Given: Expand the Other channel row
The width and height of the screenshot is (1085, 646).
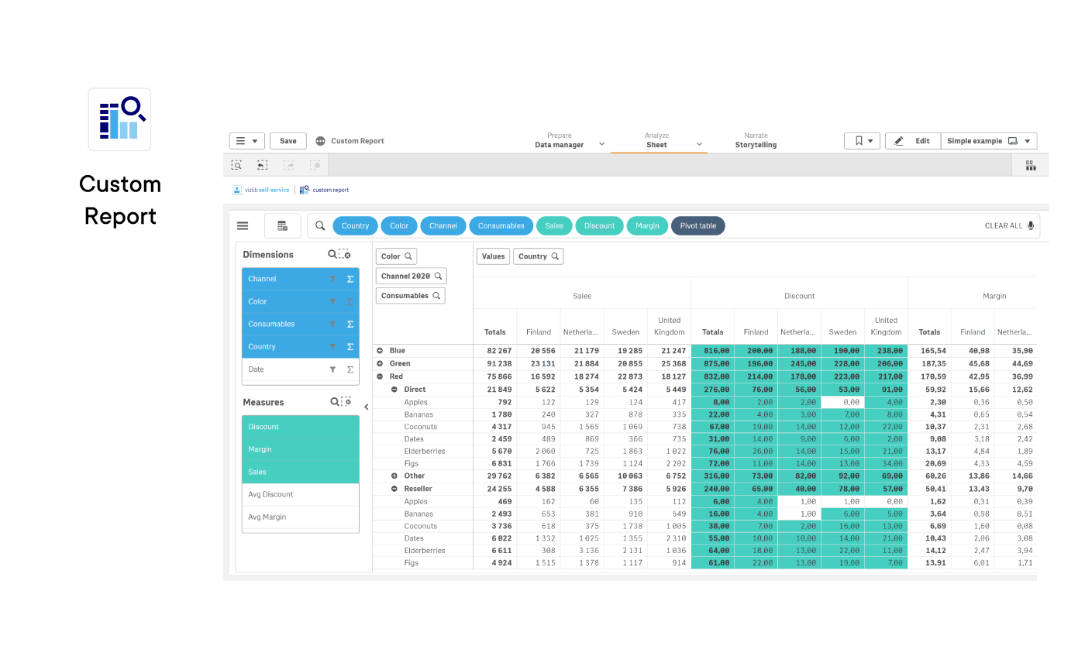Looking at the screenshot, I should pos(394,476).
